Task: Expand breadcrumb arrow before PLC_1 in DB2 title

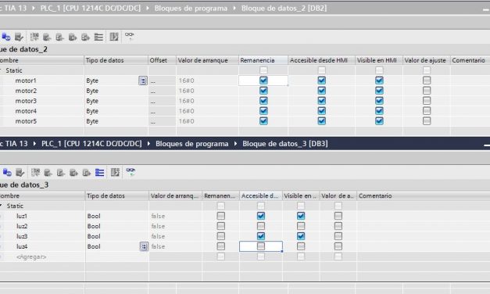Action: coord(34,8)
